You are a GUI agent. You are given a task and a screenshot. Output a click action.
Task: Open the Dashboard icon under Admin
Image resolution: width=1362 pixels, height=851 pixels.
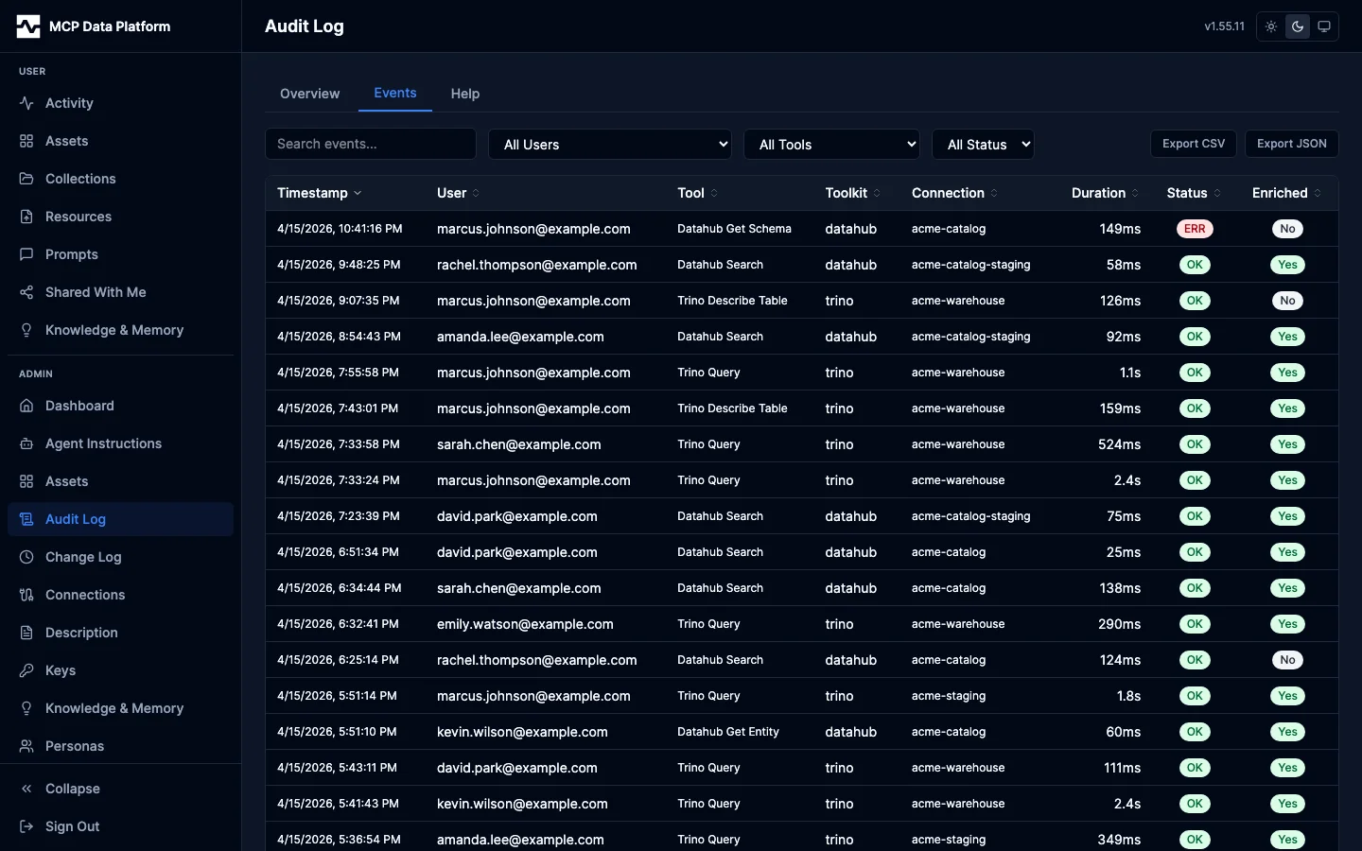pos(26,406)
